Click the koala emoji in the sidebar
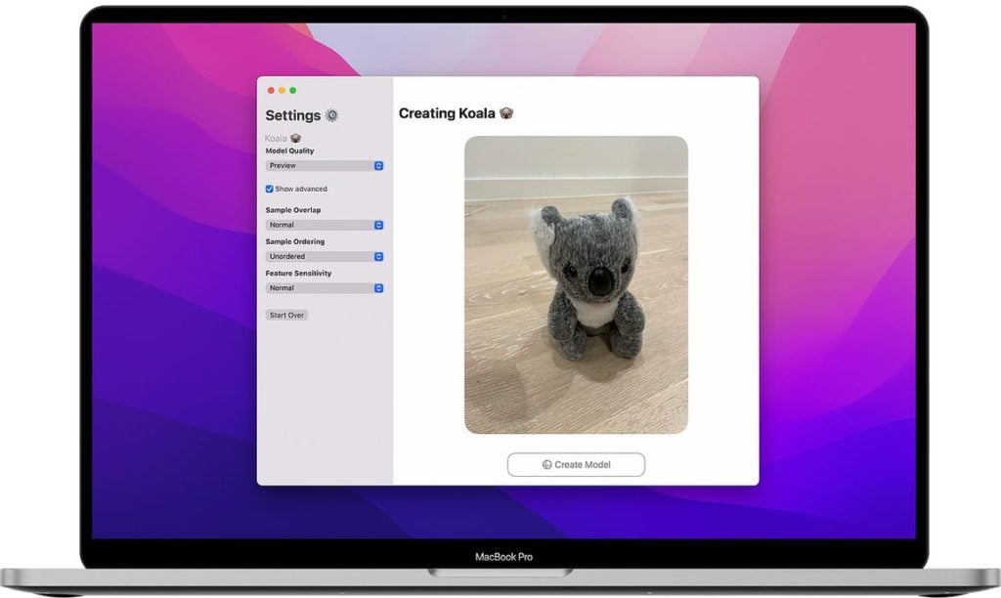1001x598 pixels. (295, 139)
